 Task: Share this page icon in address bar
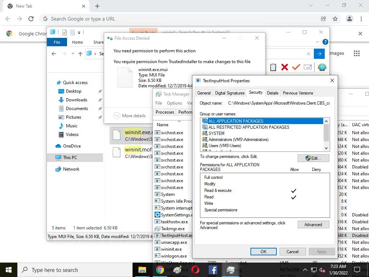pos(324,19)
